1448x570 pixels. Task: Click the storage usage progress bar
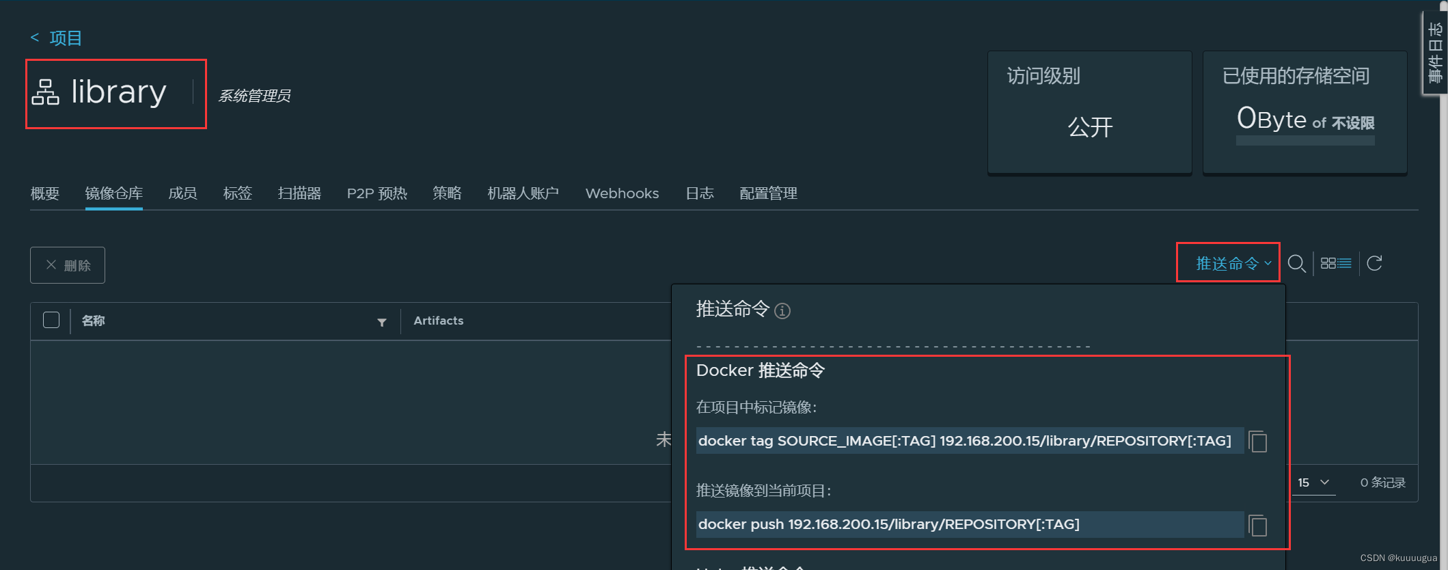point(1305,140)
